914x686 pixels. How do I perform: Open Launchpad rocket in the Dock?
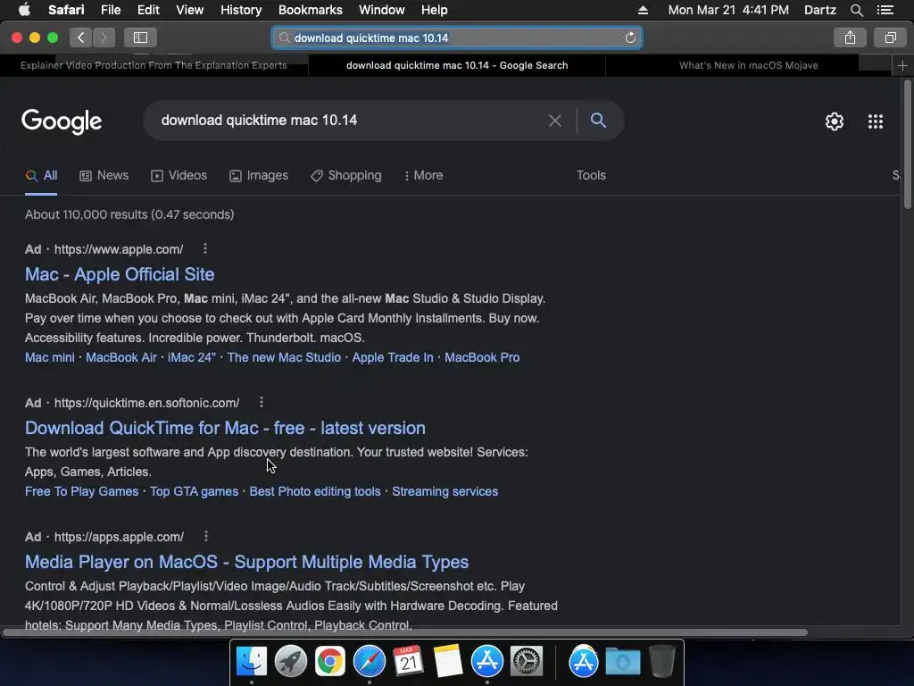point(291,662)
